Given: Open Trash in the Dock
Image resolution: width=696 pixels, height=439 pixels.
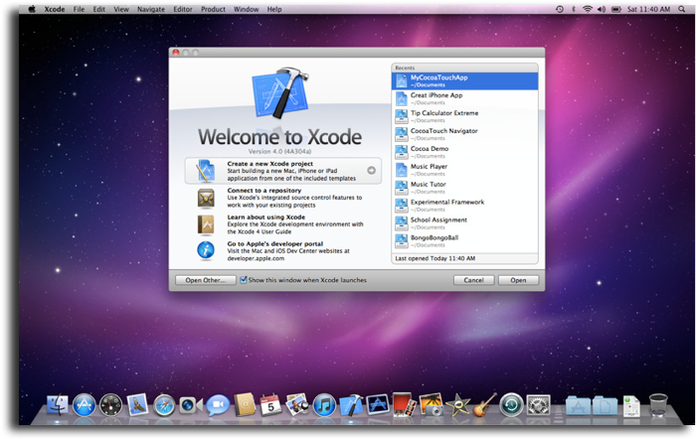Looking at the screenshot, I should (x=657, y=405).
